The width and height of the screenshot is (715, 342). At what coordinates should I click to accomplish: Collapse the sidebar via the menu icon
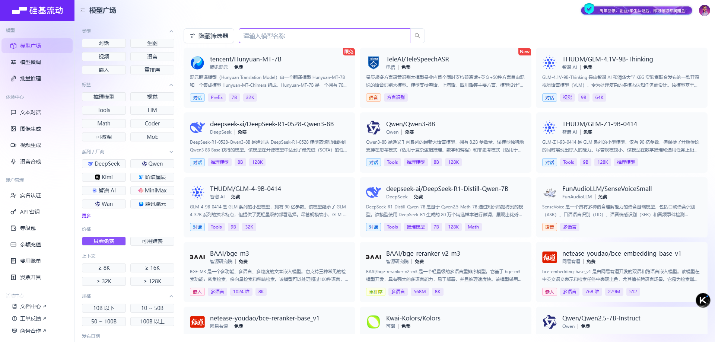coord(83,10)
